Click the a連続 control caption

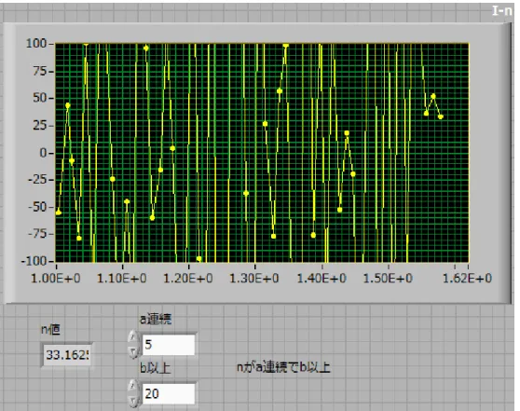(x=156, y=319)
